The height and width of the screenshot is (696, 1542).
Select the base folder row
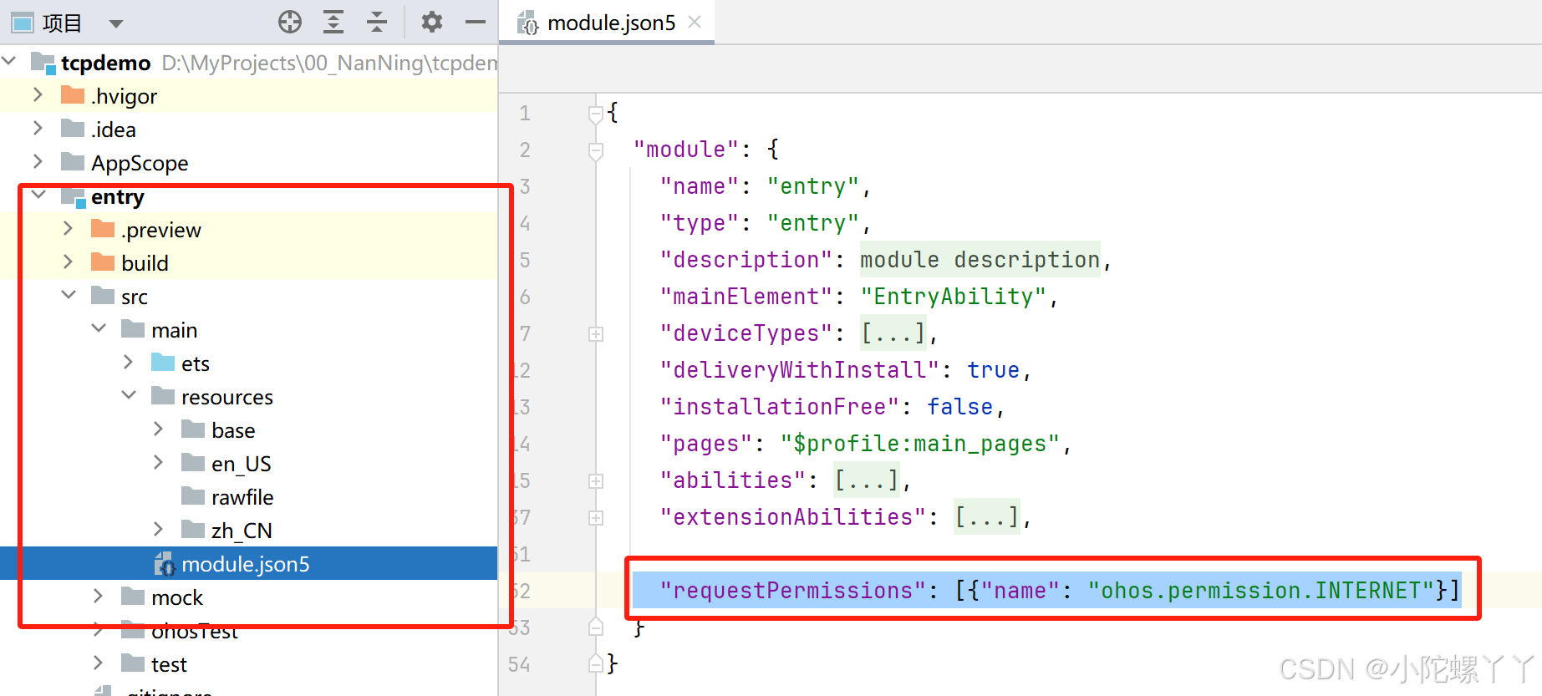[249, 429]
